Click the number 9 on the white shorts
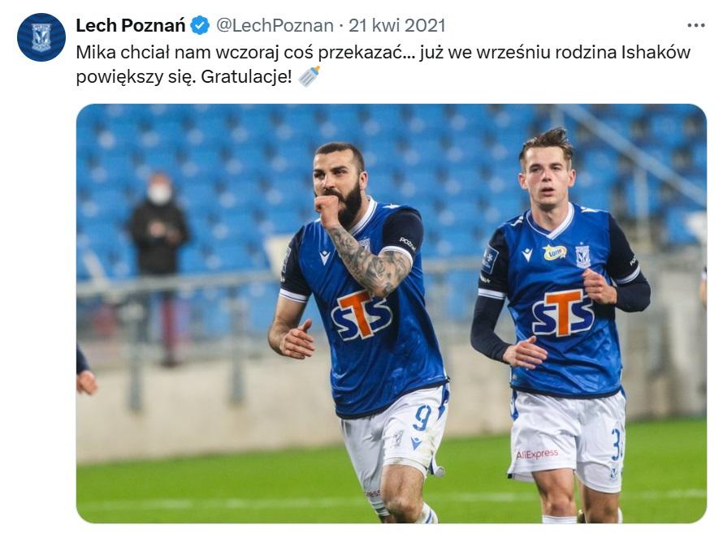Image resolution: width=723 pixels, height=538 pixels. pos(422,418)
